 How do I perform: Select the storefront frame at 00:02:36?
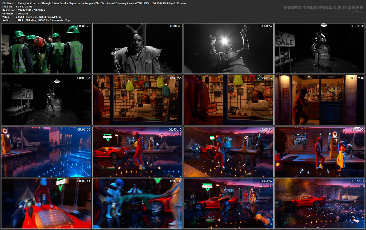(320, 100)
